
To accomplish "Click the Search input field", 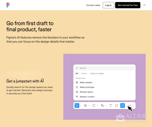I will point(104,68).
